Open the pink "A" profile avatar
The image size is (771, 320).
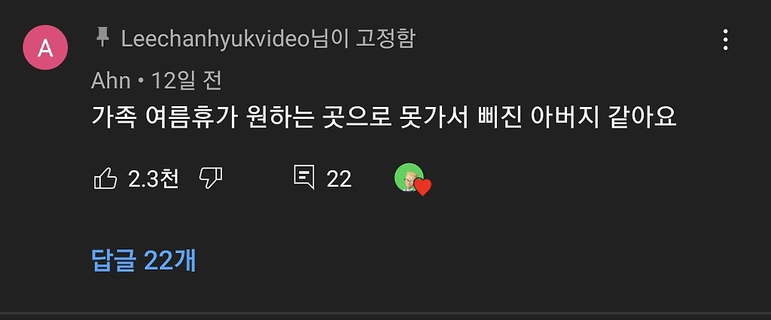click(45, 47)
